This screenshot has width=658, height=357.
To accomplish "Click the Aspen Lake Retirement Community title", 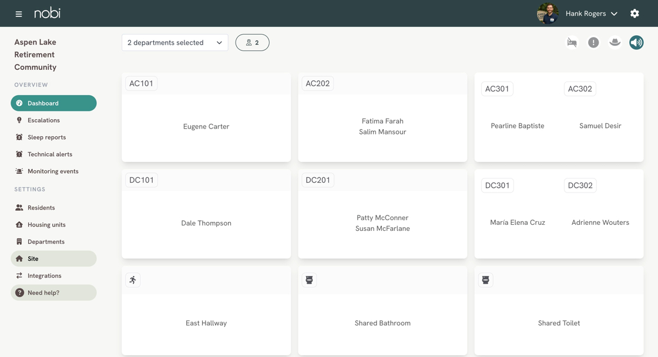I will (35, 55).
